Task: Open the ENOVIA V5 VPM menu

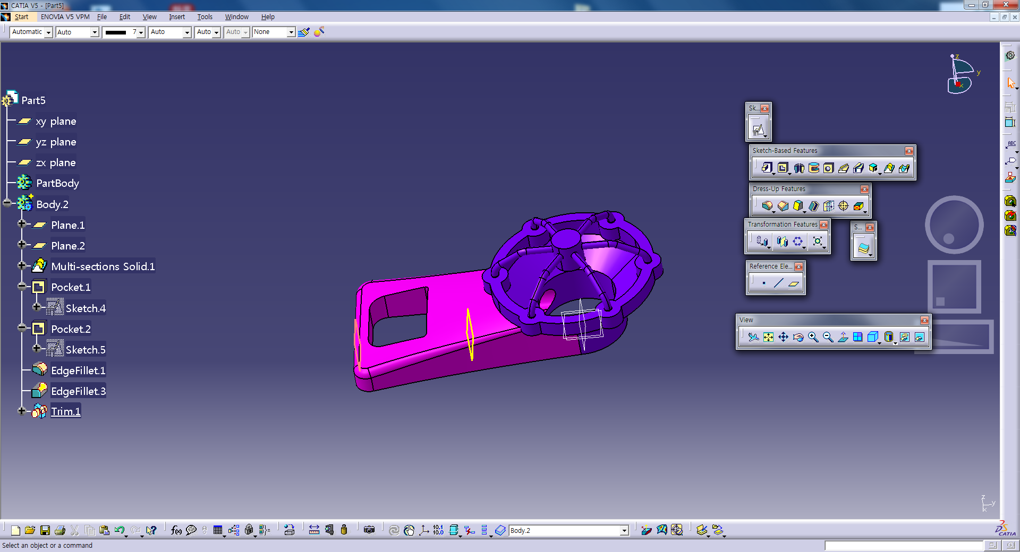Action: tap(65, 17)
